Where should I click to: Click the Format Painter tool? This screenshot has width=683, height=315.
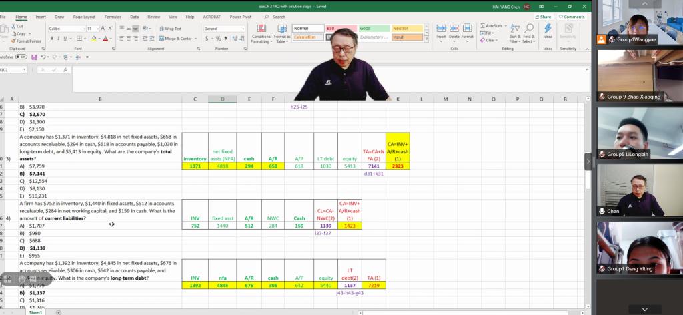coord(26,41)
